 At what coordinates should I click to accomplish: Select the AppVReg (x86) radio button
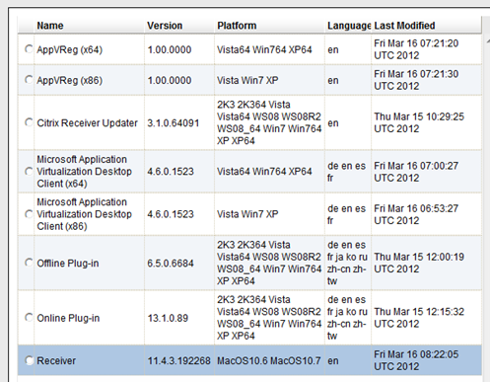(x=29, y=80)
